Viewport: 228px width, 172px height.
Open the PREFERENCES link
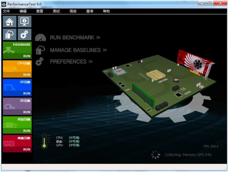71,62
